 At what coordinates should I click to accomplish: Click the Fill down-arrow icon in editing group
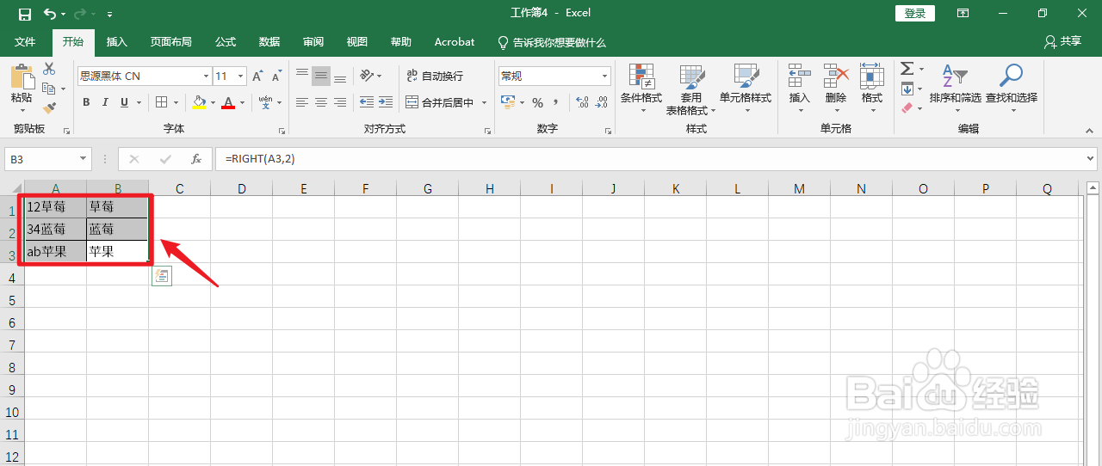[x=907, y=89]
